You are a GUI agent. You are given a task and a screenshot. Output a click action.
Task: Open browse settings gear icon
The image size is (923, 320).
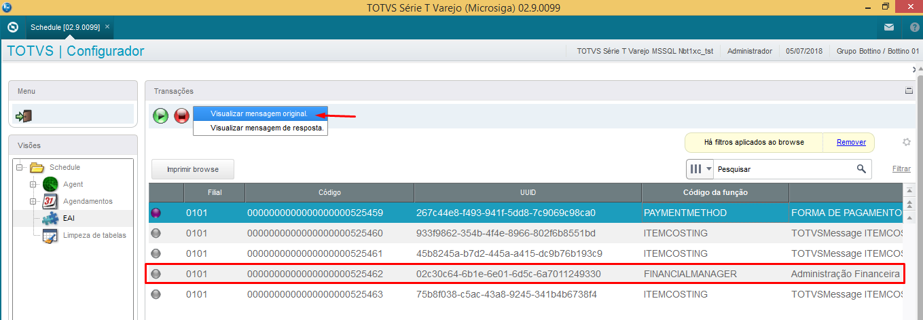pyautogui.click(x=906, y=142)
